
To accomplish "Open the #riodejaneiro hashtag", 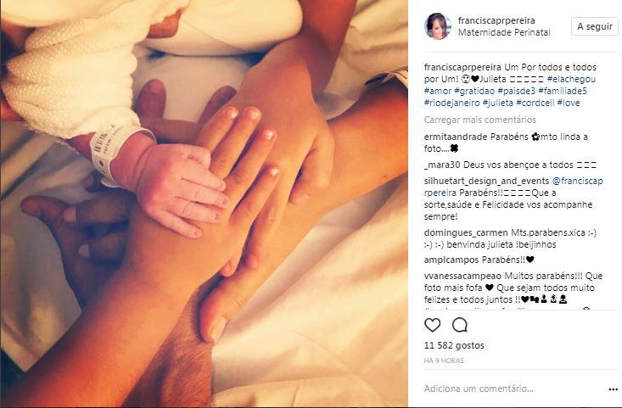I will click(x=451, y=103).
